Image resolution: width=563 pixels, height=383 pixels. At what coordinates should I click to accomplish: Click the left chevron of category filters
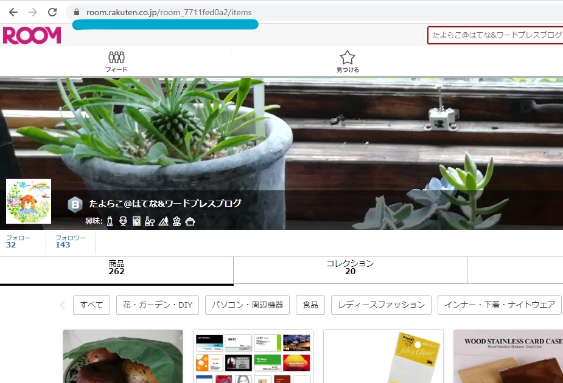pos(63,305)
